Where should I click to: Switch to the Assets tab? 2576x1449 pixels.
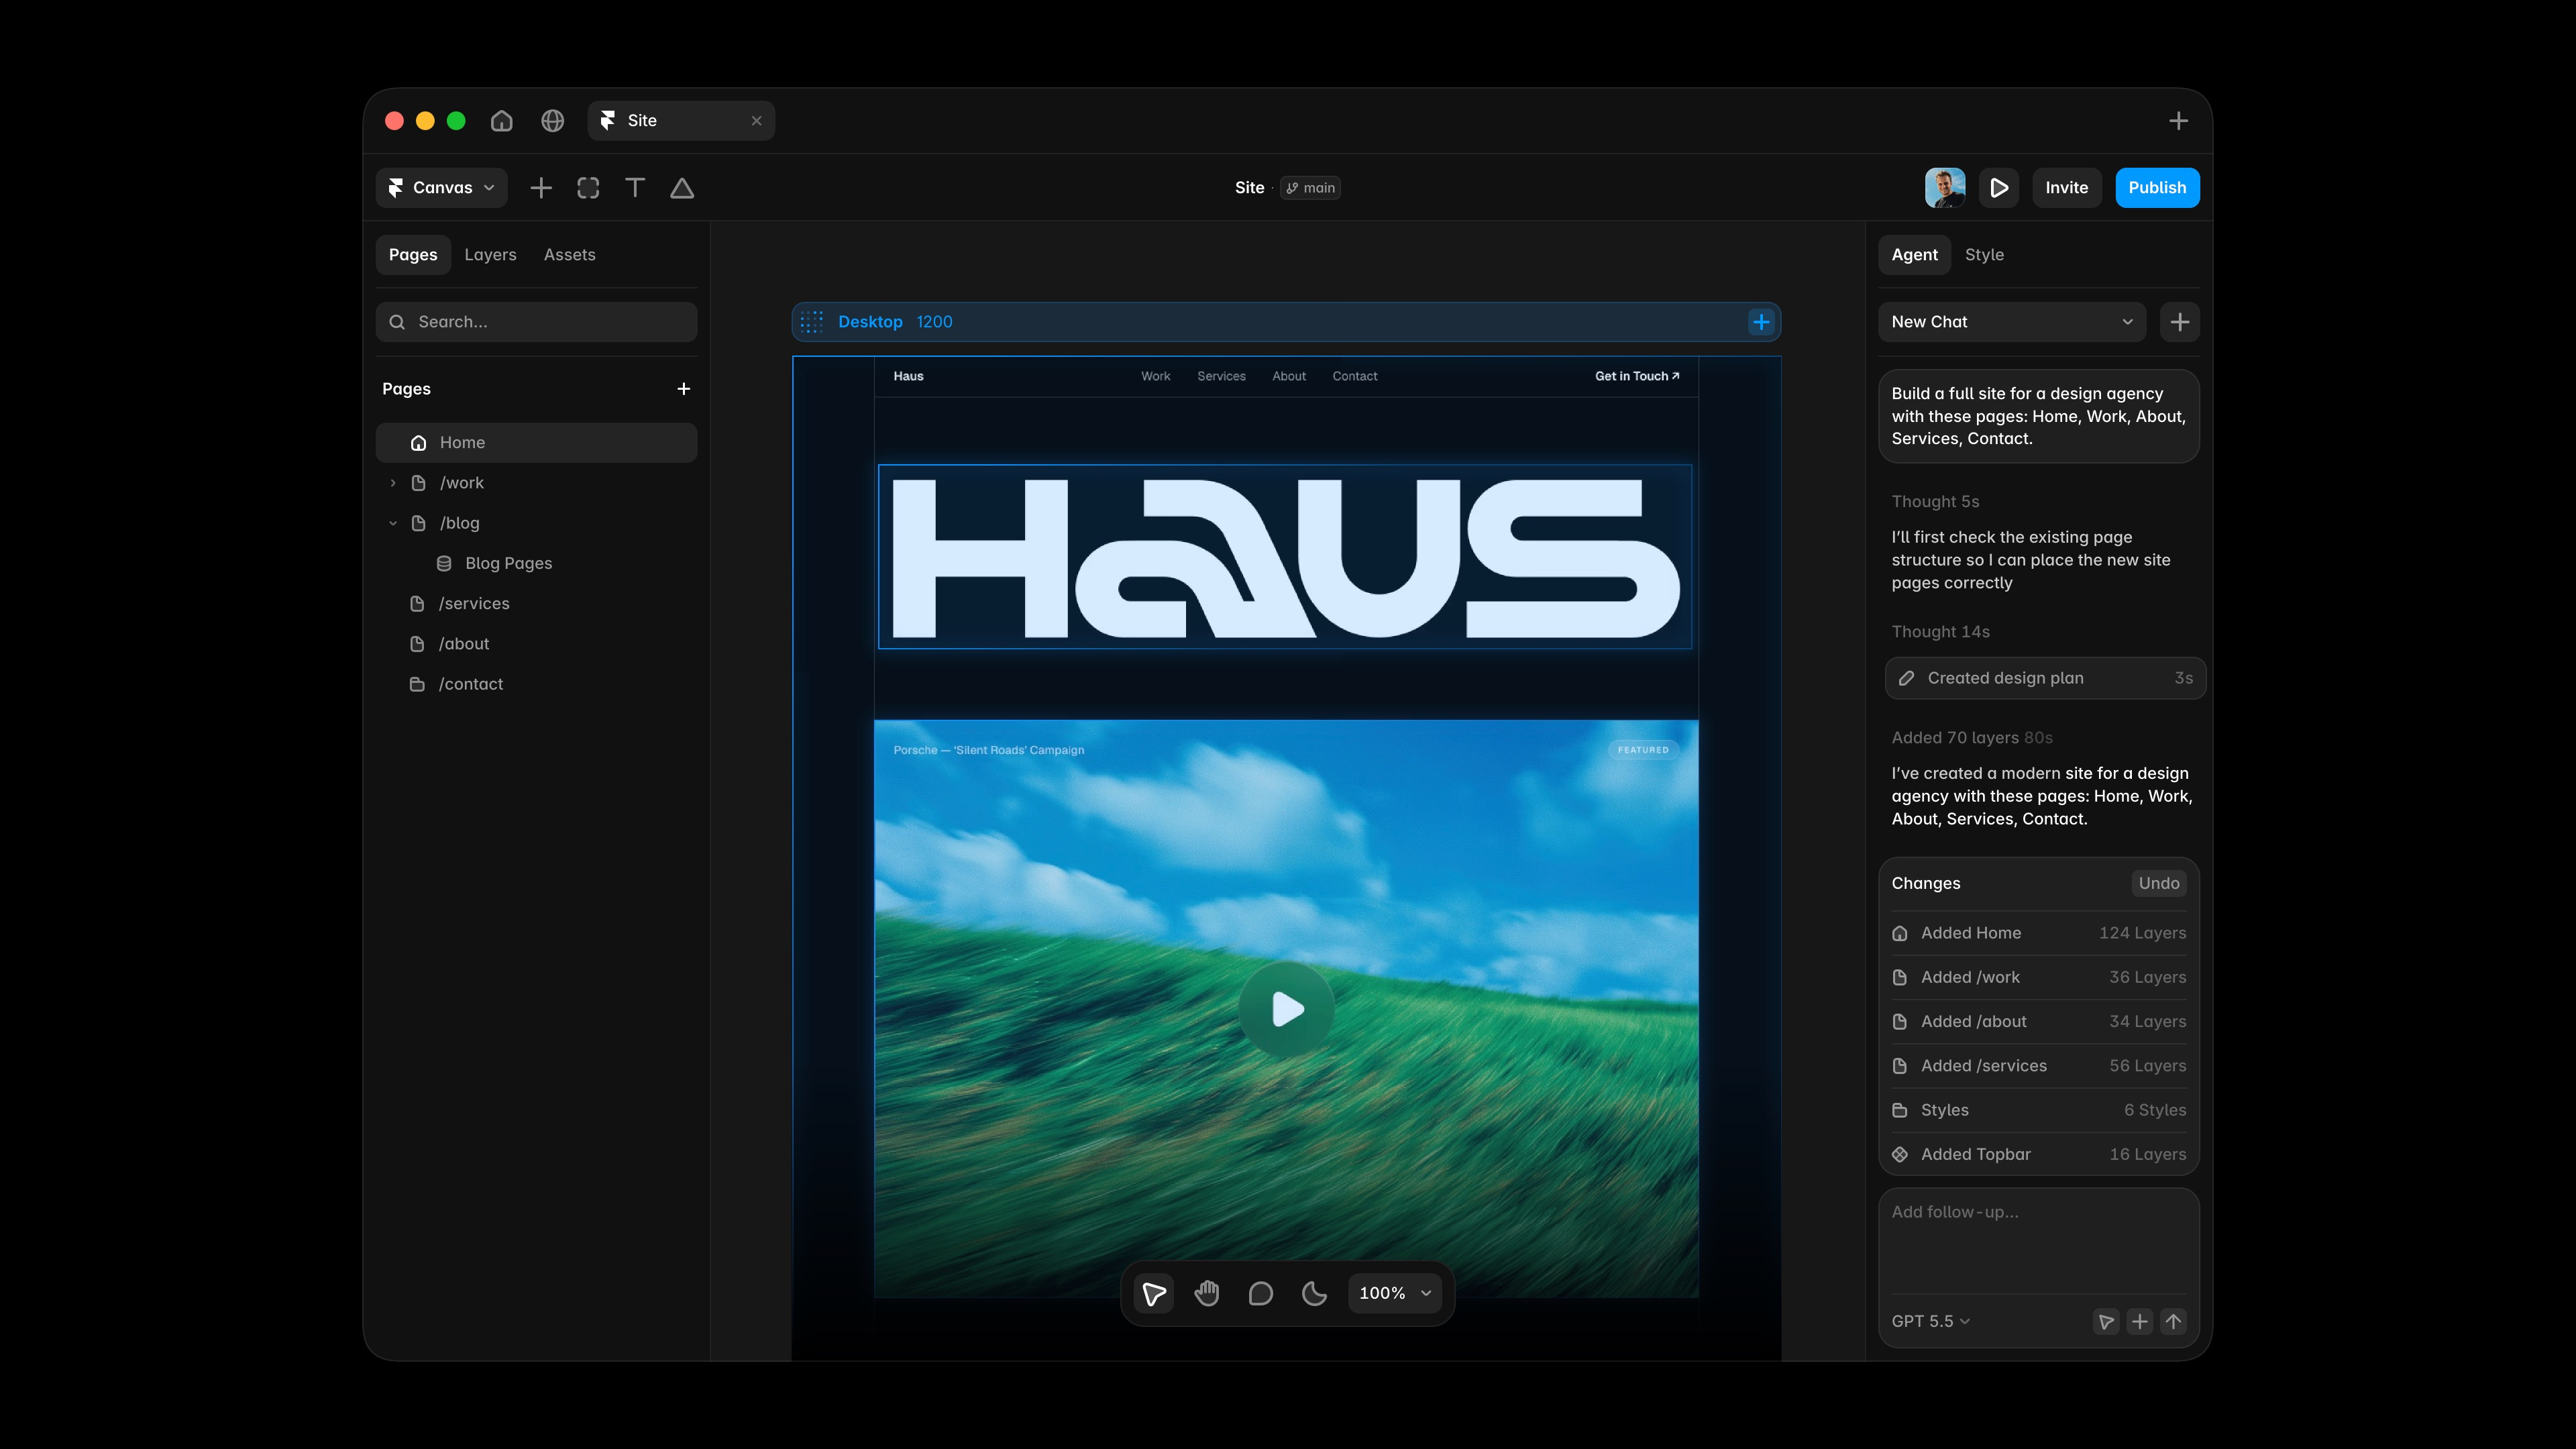click(569, 255)
